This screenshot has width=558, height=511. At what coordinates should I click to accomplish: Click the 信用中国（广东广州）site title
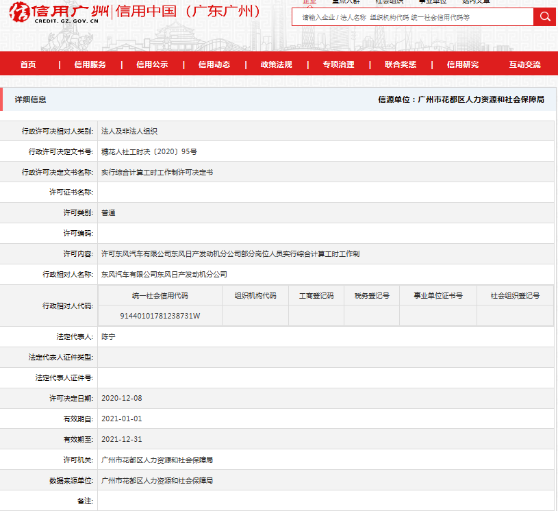[x=188, y=12]
